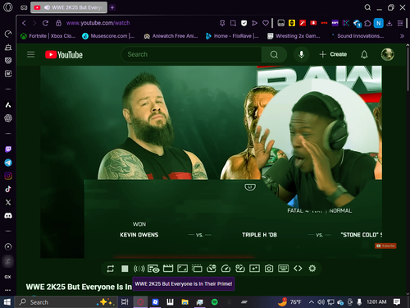Open the Sound Innovations bookmark
The height and width of the screenshot is (308, 410).
coord(357,36)
